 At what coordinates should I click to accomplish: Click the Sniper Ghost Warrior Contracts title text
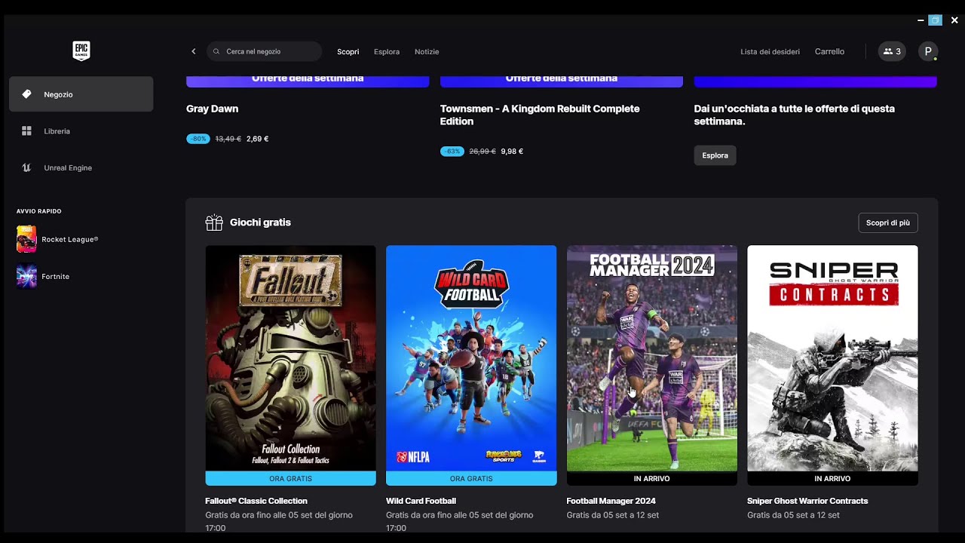807,501
